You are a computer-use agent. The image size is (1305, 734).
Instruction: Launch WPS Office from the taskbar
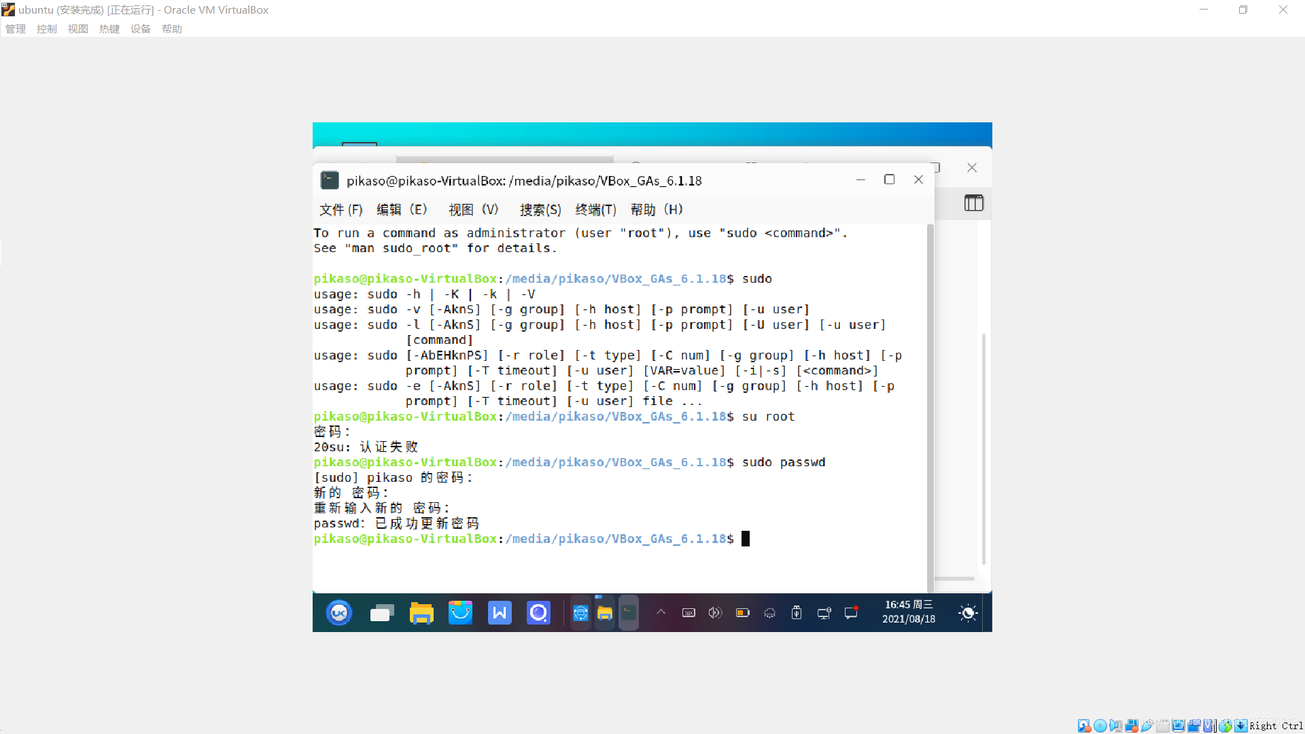click(x=500, y=613)
